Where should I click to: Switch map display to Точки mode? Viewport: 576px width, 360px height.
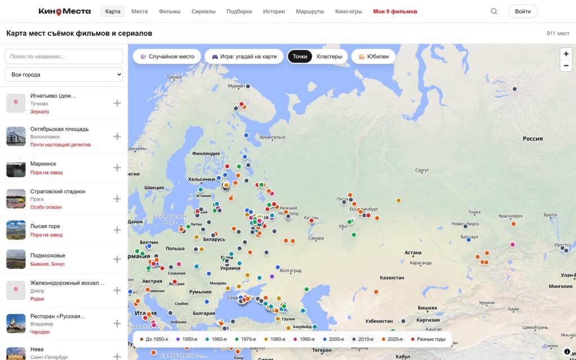tap(300, 57)
